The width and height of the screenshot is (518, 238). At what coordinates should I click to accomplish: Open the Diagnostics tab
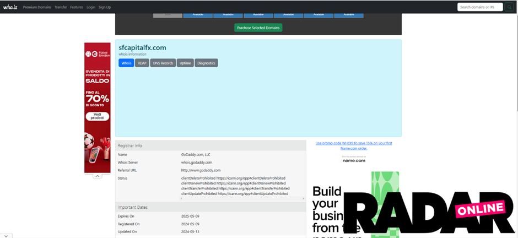click(206, 63)
